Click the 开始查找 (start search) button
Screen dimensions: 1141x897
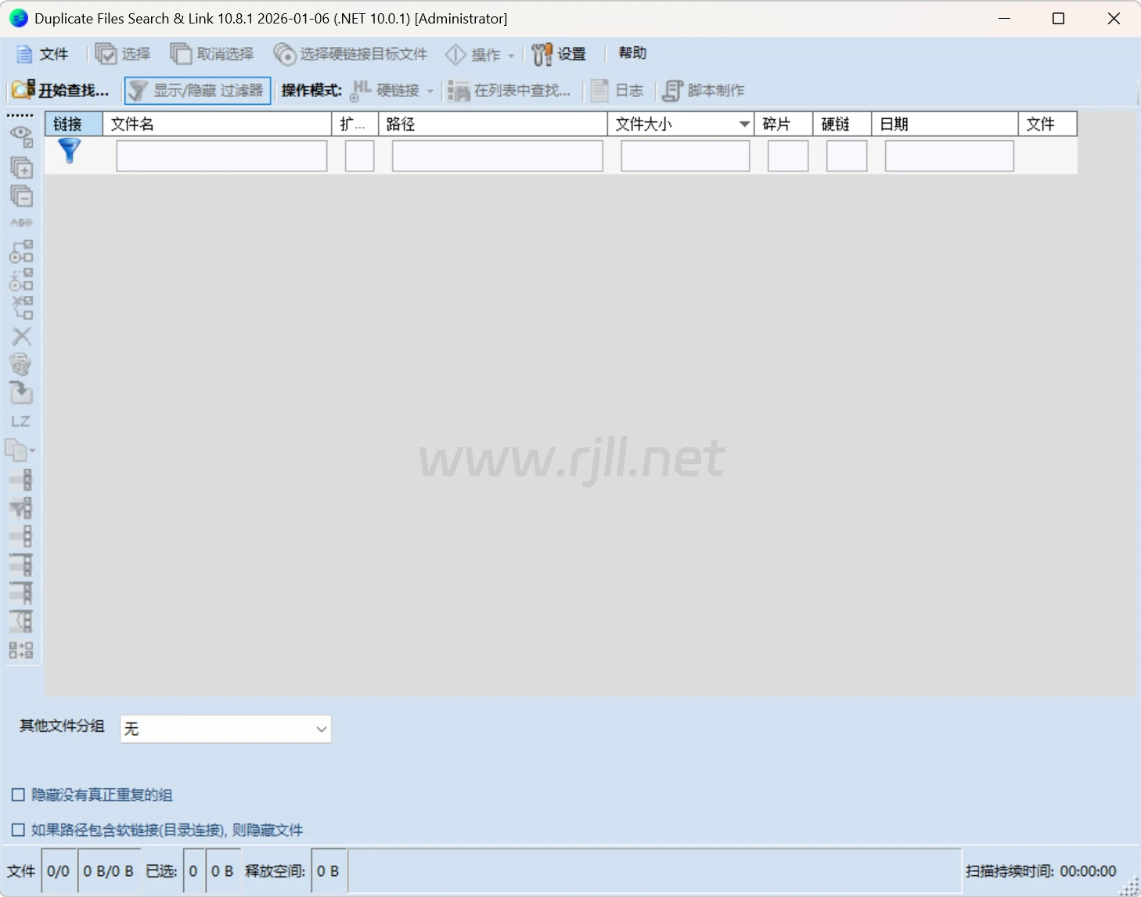[61, 91]
